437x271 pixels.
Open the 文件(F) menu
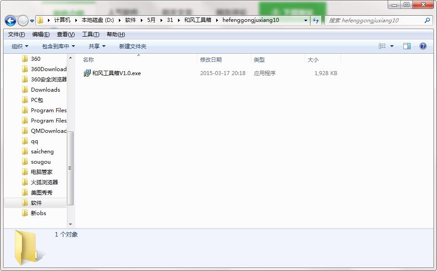[x=16, y=34]
